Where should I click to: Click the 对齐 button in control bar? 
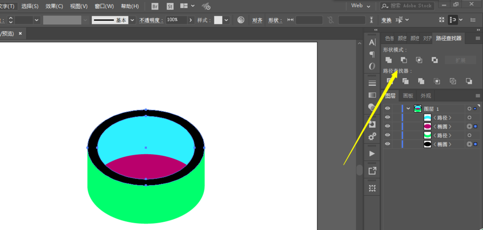click(x=257, y=20)
